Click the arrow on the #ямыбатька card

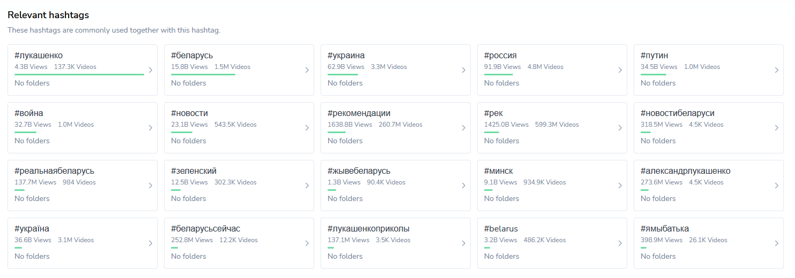tap(777, 243)
